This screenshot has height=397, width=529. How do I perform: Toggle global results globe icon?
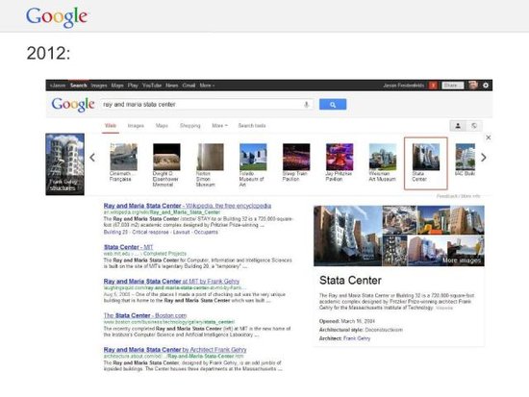pos(474,126)
